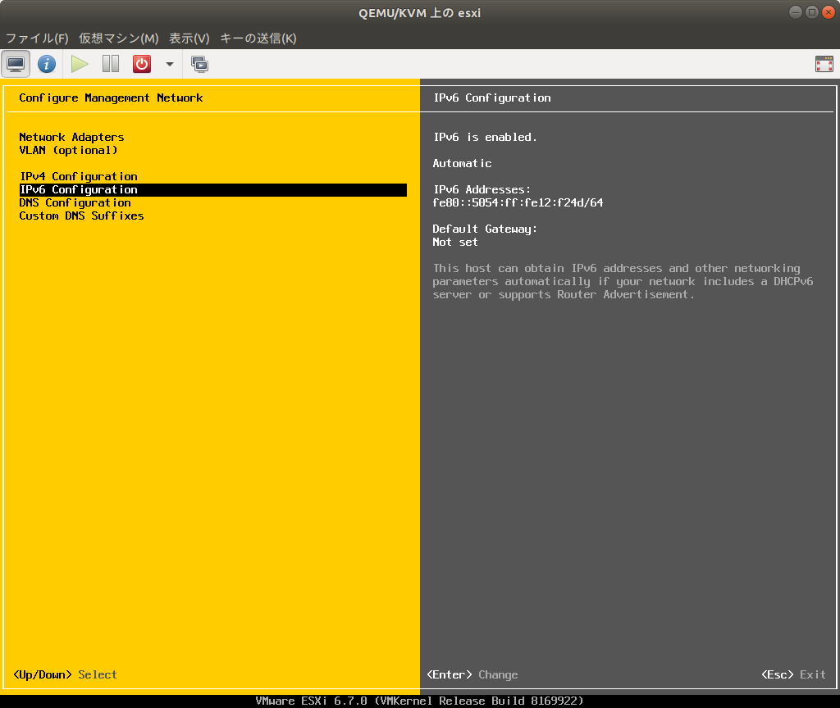Open the 仮想マシン(M) menu
The width and height of the screenshot is (840, 708).
coord(118,38)
